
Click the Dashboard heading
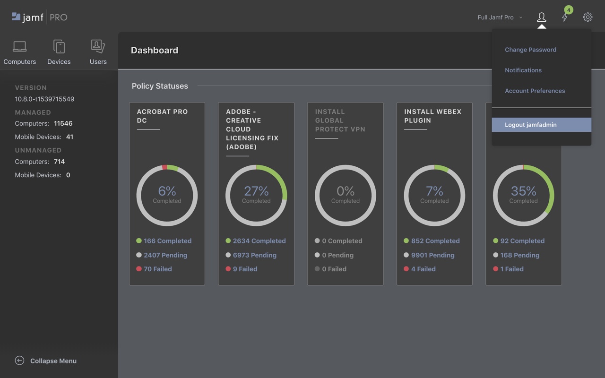click(155, 50)
